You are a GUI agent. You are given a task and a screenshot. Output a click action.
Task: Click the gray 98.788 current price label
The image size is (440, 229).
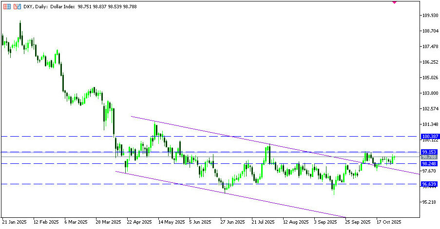pos(428,157)
